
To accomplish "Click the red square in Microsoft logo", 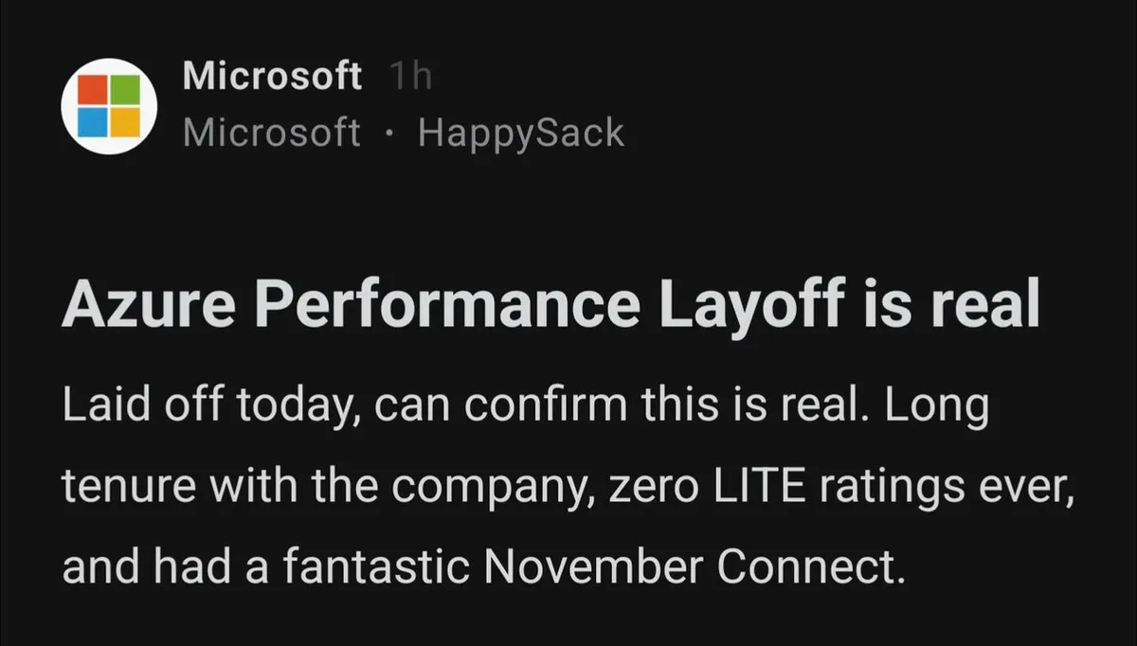I will pyautogui.click(x=92, y=90).
